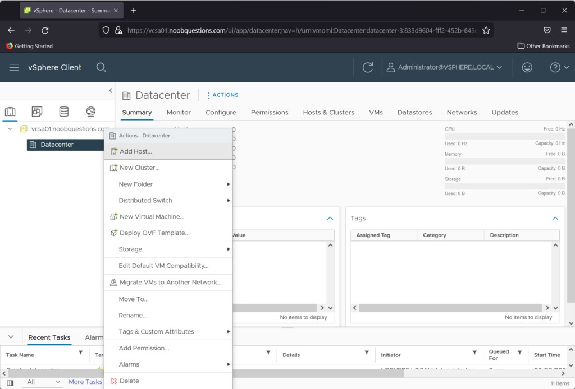575x389 pixels.
Task: Choose New Cluster from context menu
Action: click(168, 168)
